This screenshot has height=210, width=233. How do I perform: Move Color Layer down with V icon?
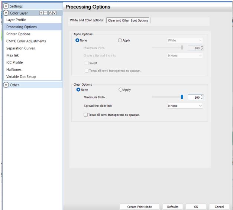point(55,13)
